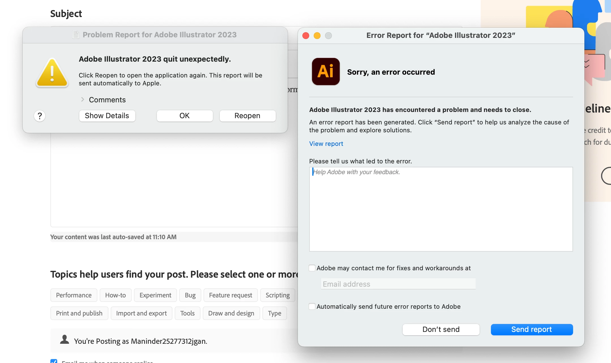This screenshot has width=611, height=363.
Task: Choose the Import and export topic
Action: coord(141,313)
